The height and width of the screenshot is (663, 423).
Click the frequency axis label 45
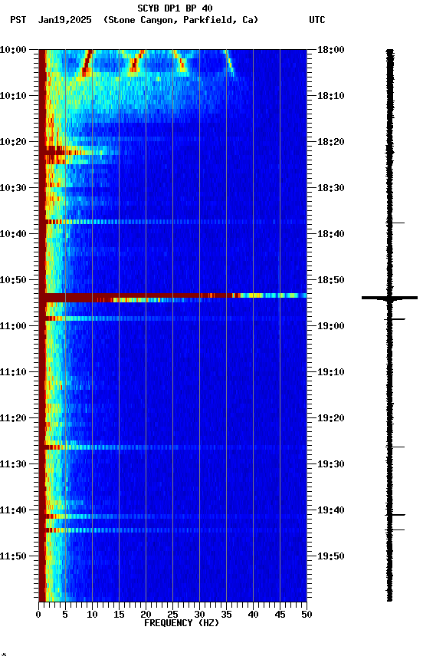coord(280,615)
